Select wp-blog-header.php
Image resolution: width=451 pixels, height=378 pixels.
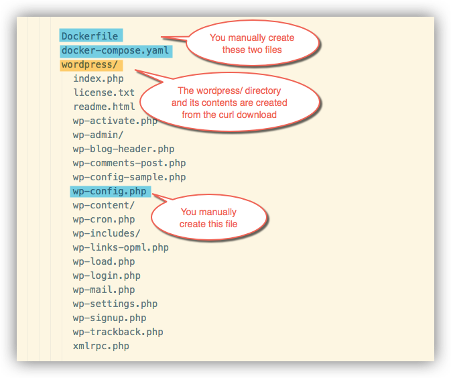tap(123, 149)
